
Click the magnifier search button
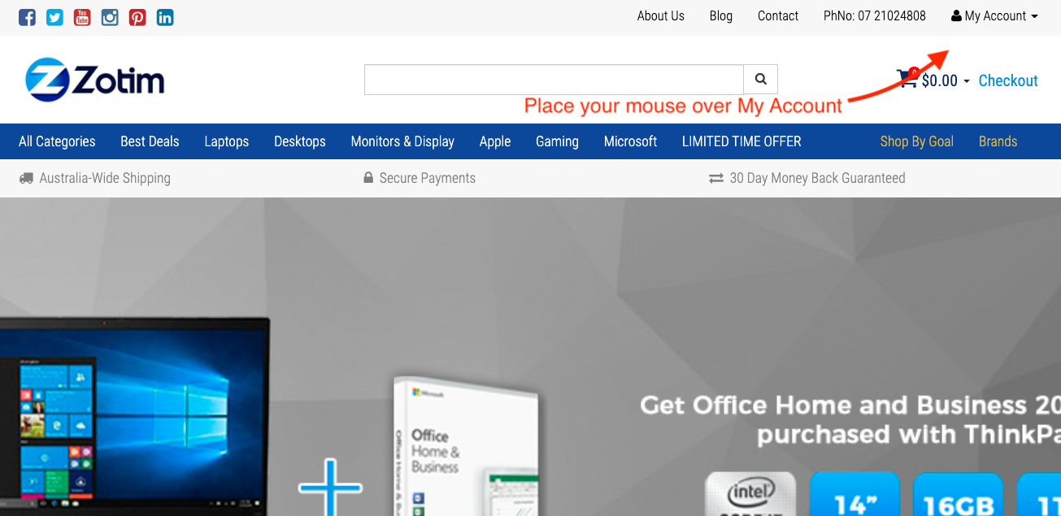click(x=761, y=80)
